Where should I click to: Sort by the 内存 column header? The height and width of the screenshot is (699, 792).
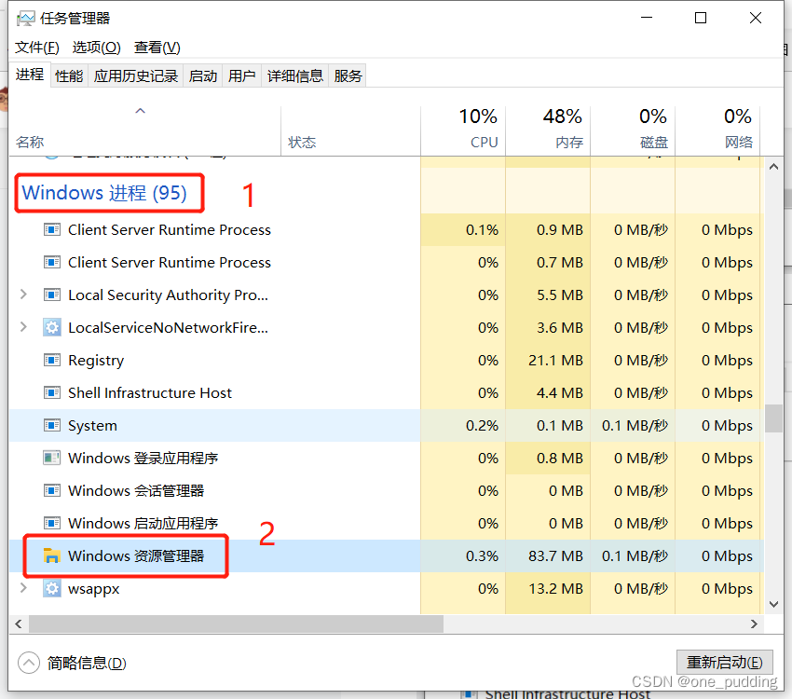548,130
